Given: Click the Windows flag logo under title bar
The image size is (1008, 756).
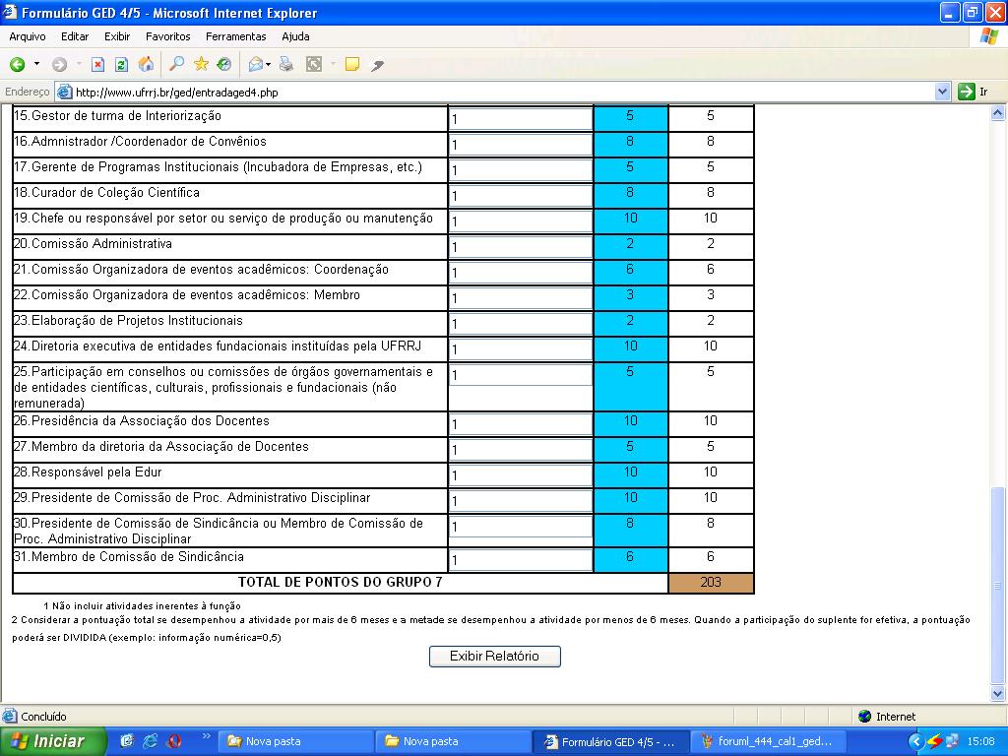Looking at the screenshot, I should pyautogui.click(x=988, y=36).
